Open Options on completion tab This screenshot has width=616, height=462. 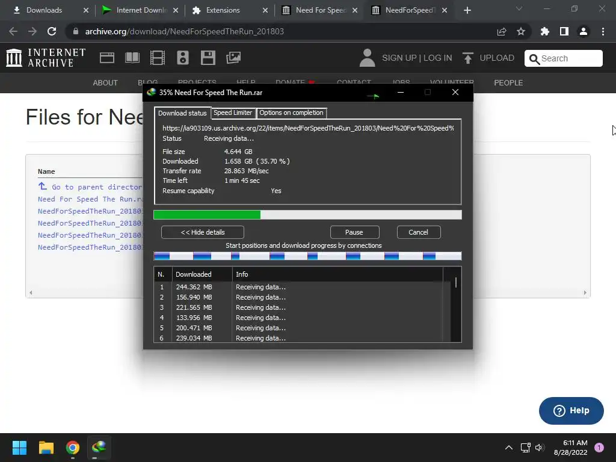click(291, 112)
